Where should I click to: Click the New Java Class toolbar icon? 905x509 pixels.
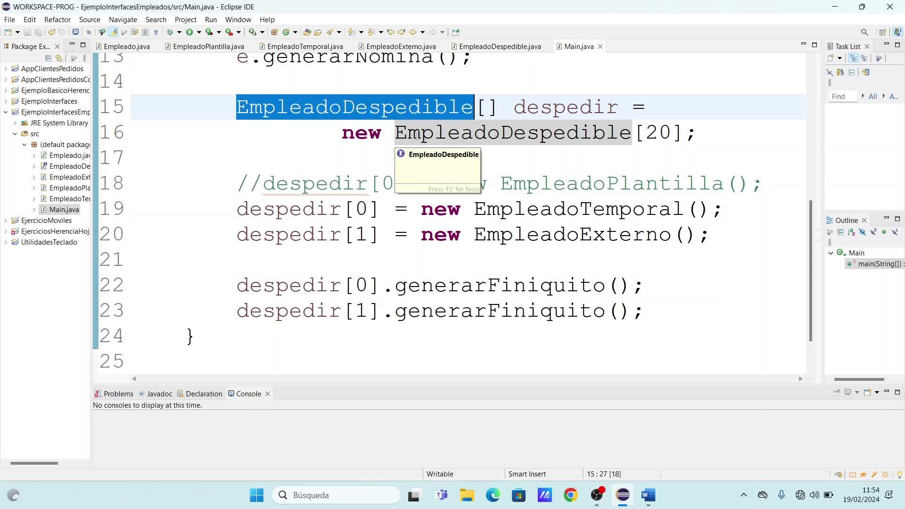[x=286, y=32]
